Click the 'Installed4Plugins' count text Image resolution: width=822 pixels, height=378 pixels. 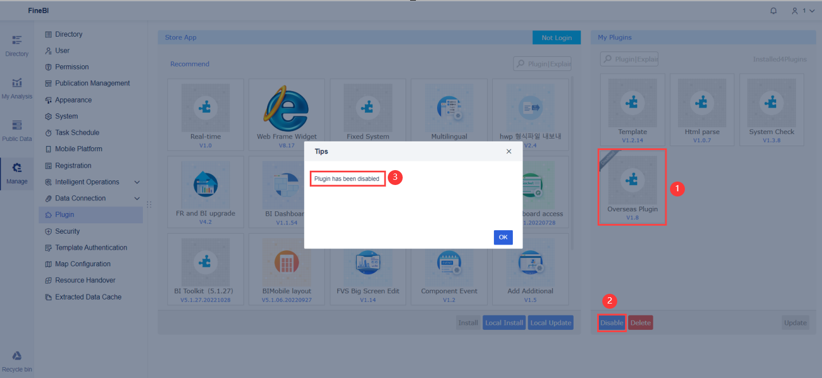780,59
